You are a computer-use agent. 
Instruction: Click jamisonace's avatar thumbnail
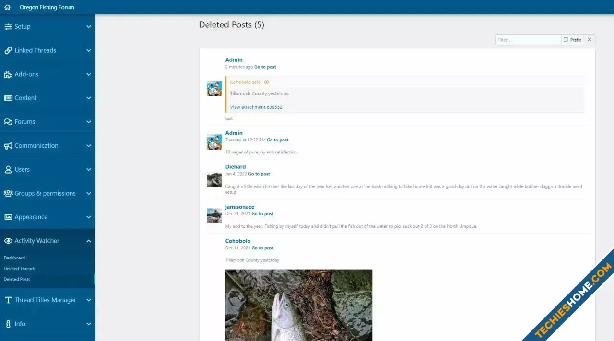pyautogui.click(x=214, y=216)
